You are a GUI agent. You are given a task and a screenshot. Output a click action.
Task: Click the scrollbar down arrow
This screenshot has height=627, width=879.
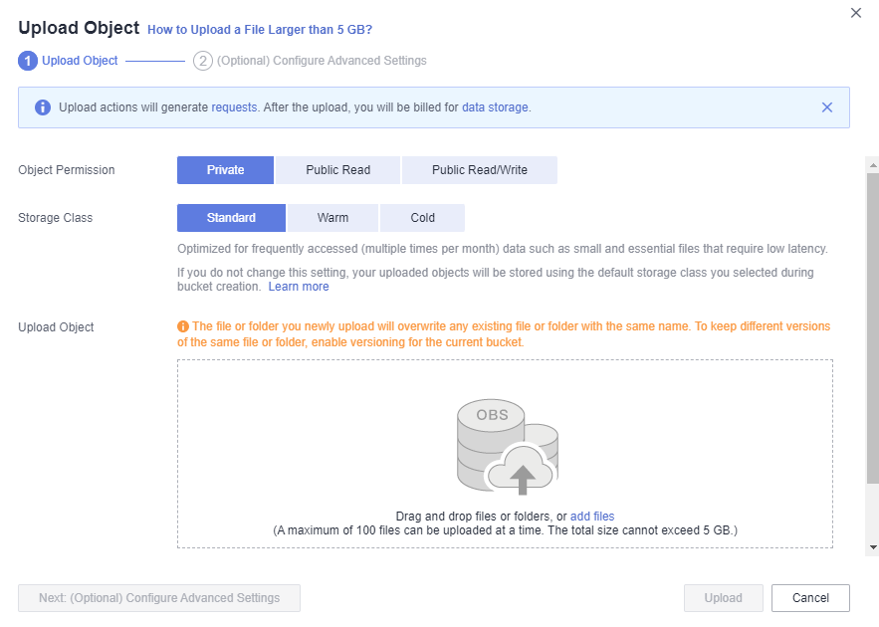[x=873, y=547]
